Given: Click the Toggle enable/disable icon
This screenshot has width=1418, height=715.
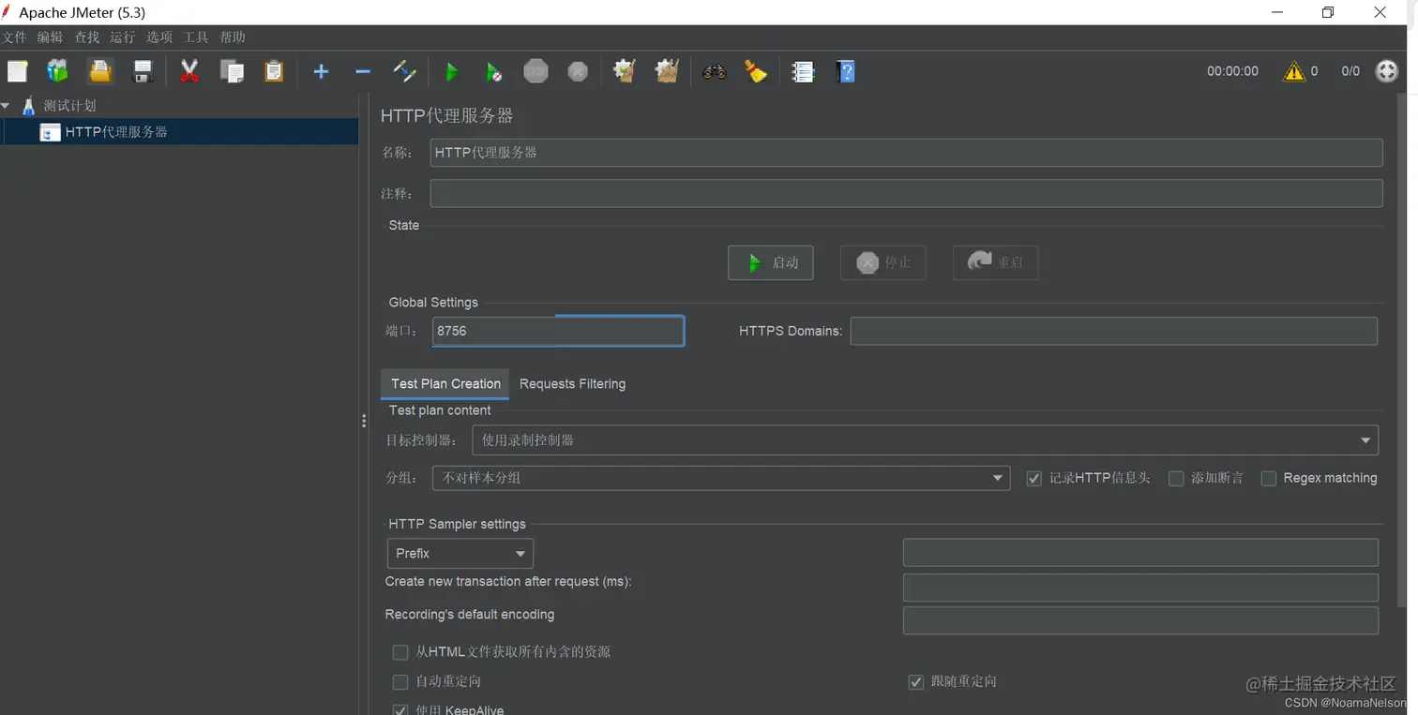Looking at the screenshot, I should tap(404, 71).
